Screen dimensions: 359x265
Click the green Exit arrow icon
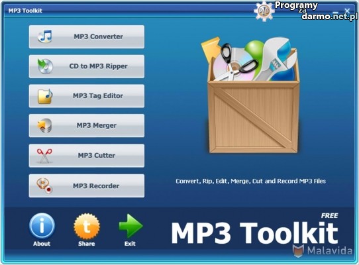130,226
